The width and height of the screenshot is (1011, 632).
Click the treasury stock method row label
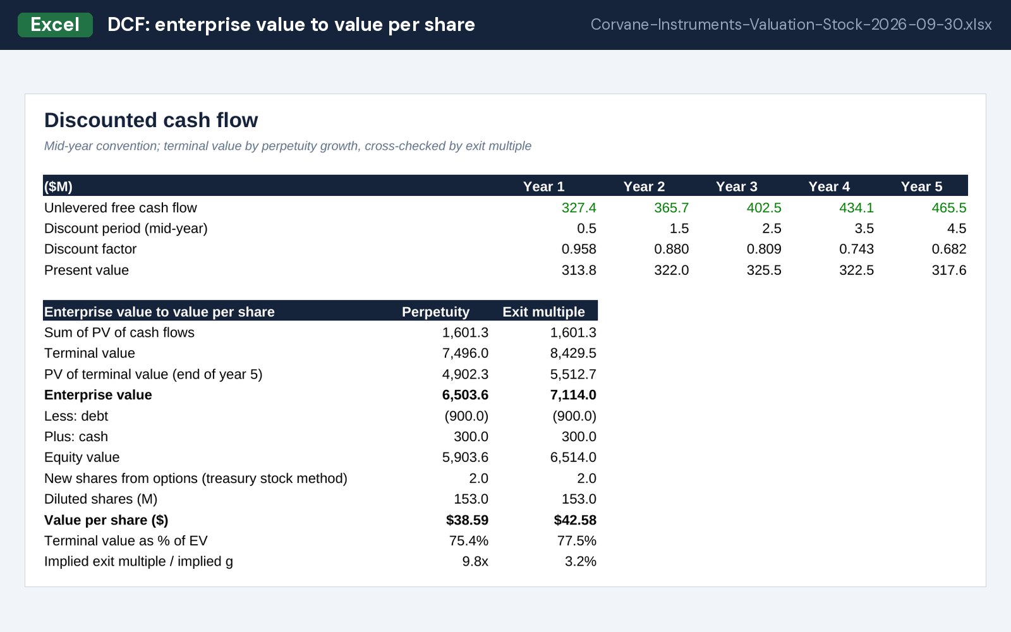pos(196,478)
